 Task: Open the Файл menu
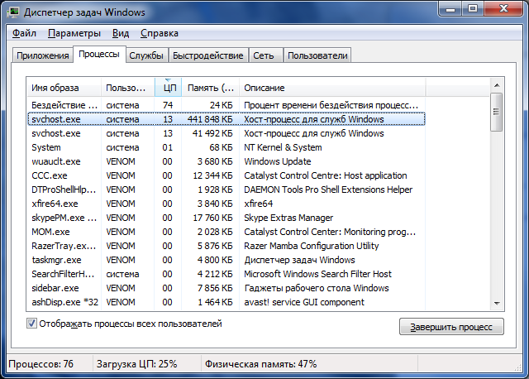coord(24,33)
